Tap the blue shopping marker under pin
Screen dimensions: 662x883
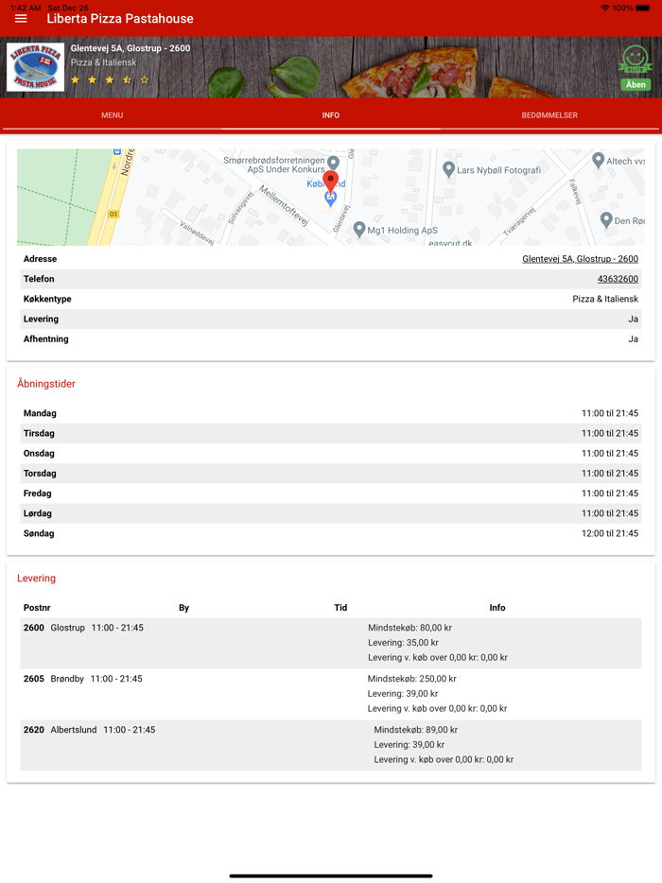click(331, 199)
